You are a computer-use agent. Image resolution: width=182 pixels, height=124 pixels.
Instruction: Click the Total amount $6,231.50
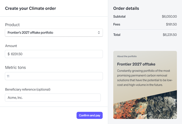pyautogui.click(x=170, y=35)
